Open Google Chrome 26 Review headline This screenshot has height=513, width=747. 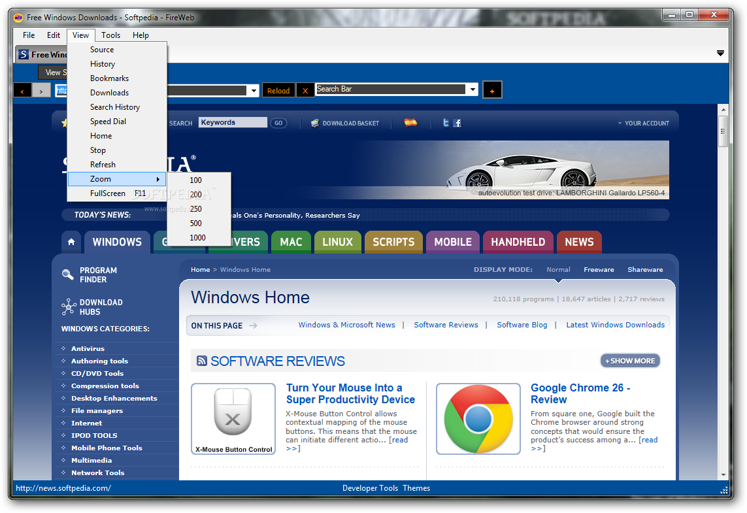tap(580, 393)
